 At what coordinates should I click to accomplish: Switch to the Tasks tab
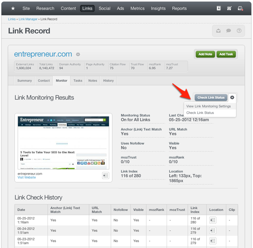tap(78, 81)
